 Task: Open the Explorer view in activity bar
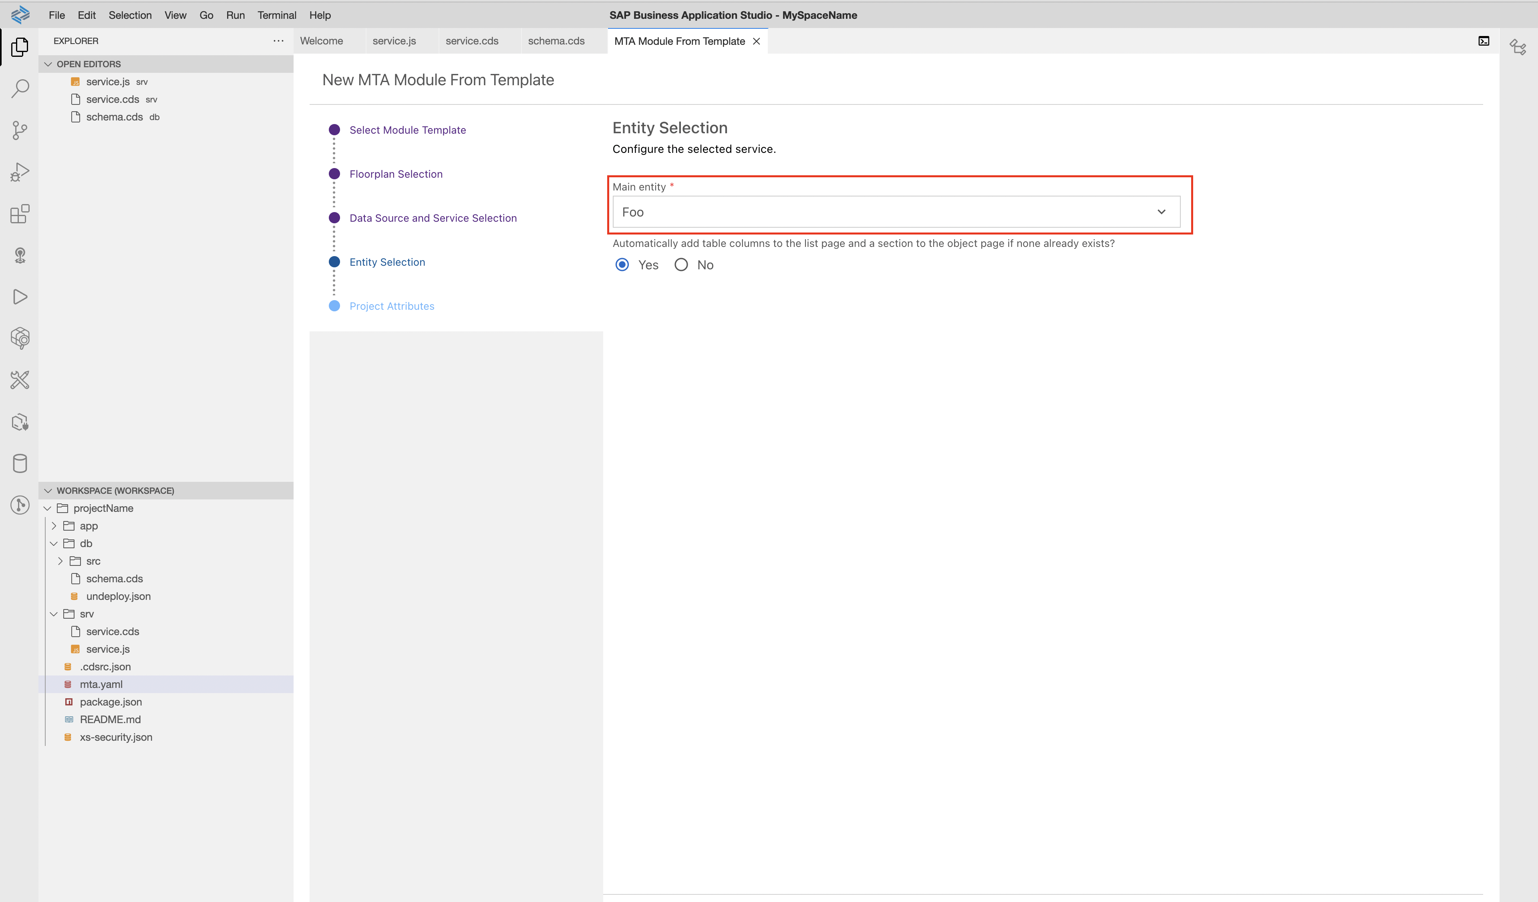20,47
